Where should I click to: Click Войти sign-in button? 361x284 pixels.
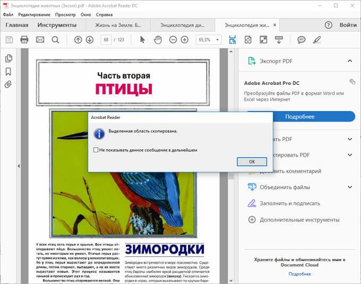pyautogui.click(x=348, y=25)
